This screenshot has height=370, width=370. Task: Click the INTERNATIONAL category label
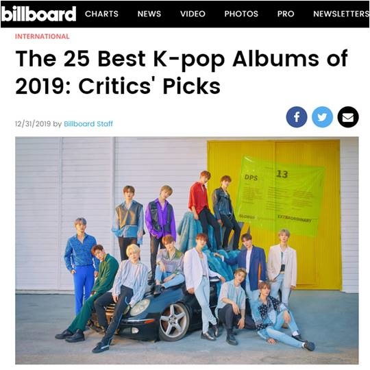(x=42, y=36)
